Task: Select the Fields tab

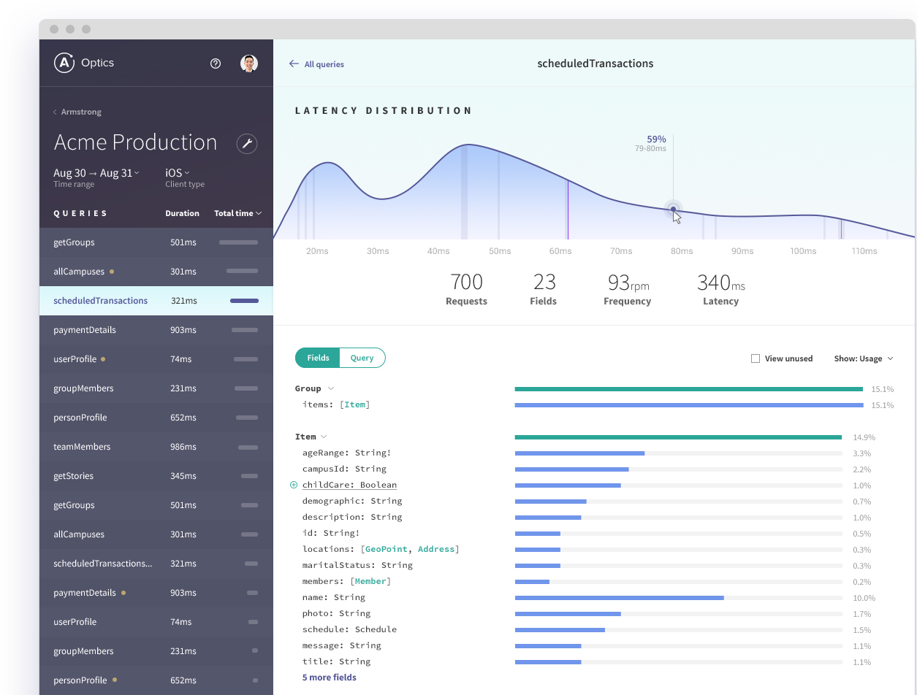Action: 317,358
